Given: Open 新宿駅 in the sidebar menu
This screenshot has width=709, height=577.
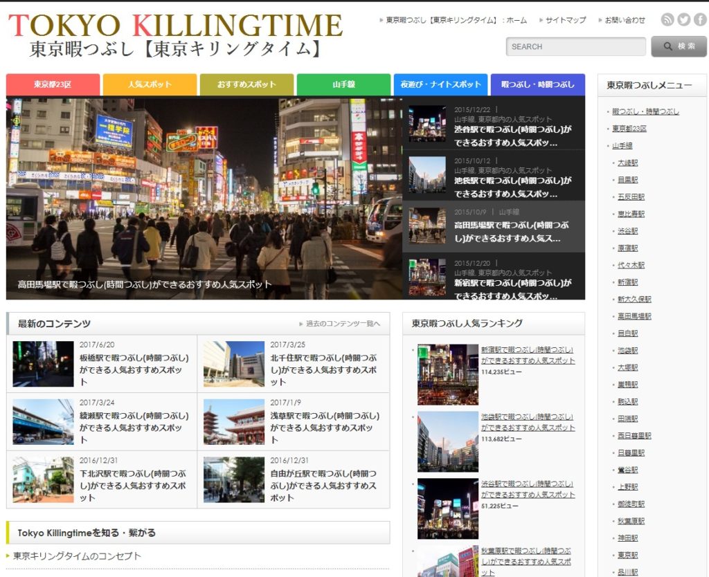Looking at the screenshot, I should (x=627, y=282).
